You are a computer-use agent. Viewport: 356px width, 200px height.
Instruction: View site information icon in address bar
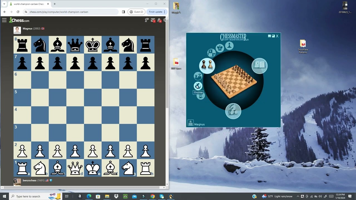tap(26, 12)
